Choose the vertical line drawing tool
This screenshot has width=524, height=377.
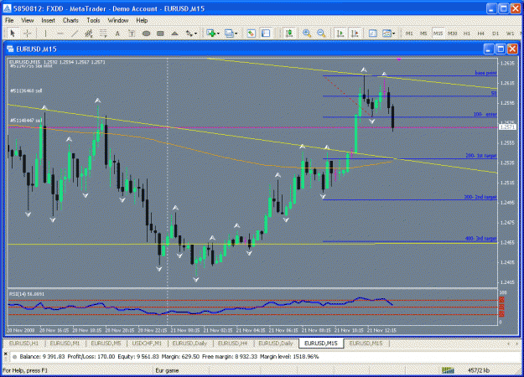coord(45,34)
